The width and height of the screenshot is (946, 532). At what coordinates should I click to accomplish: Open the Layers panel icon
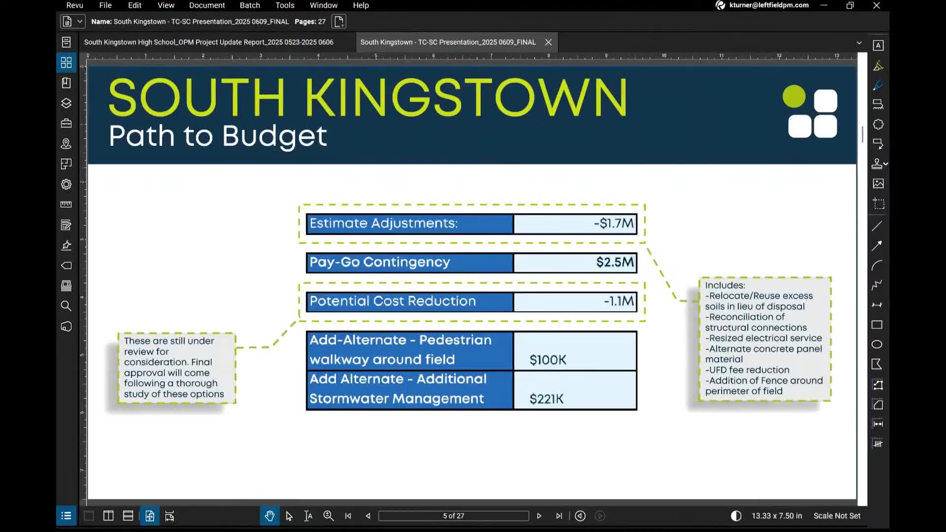[66, 103]
